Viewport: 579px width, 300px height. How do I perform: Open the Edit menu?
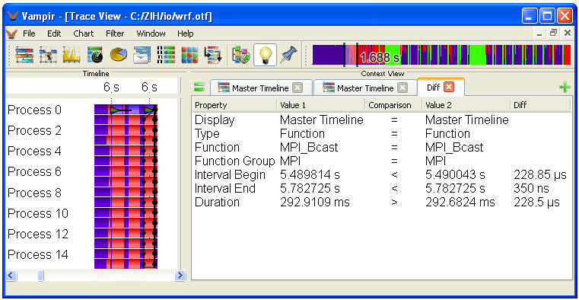point(54,34)
